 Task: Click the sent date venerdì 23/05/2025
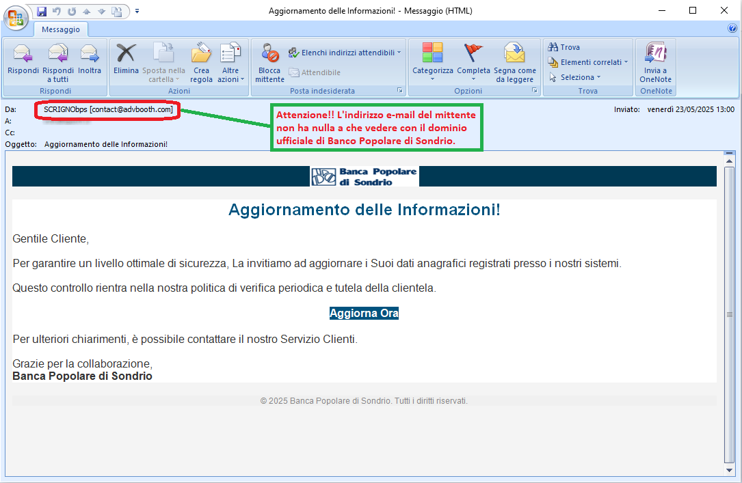click(691, 109)
